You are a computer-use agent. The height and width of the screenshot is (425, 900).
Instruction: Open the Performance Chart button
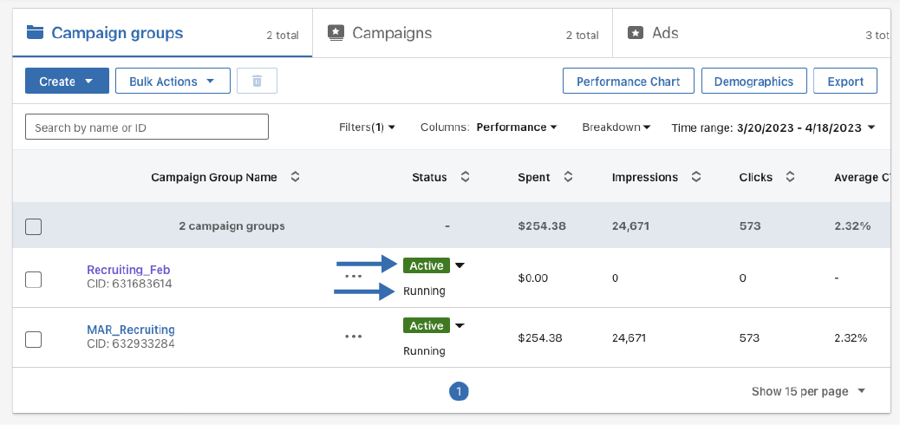(x=629, y=82)
